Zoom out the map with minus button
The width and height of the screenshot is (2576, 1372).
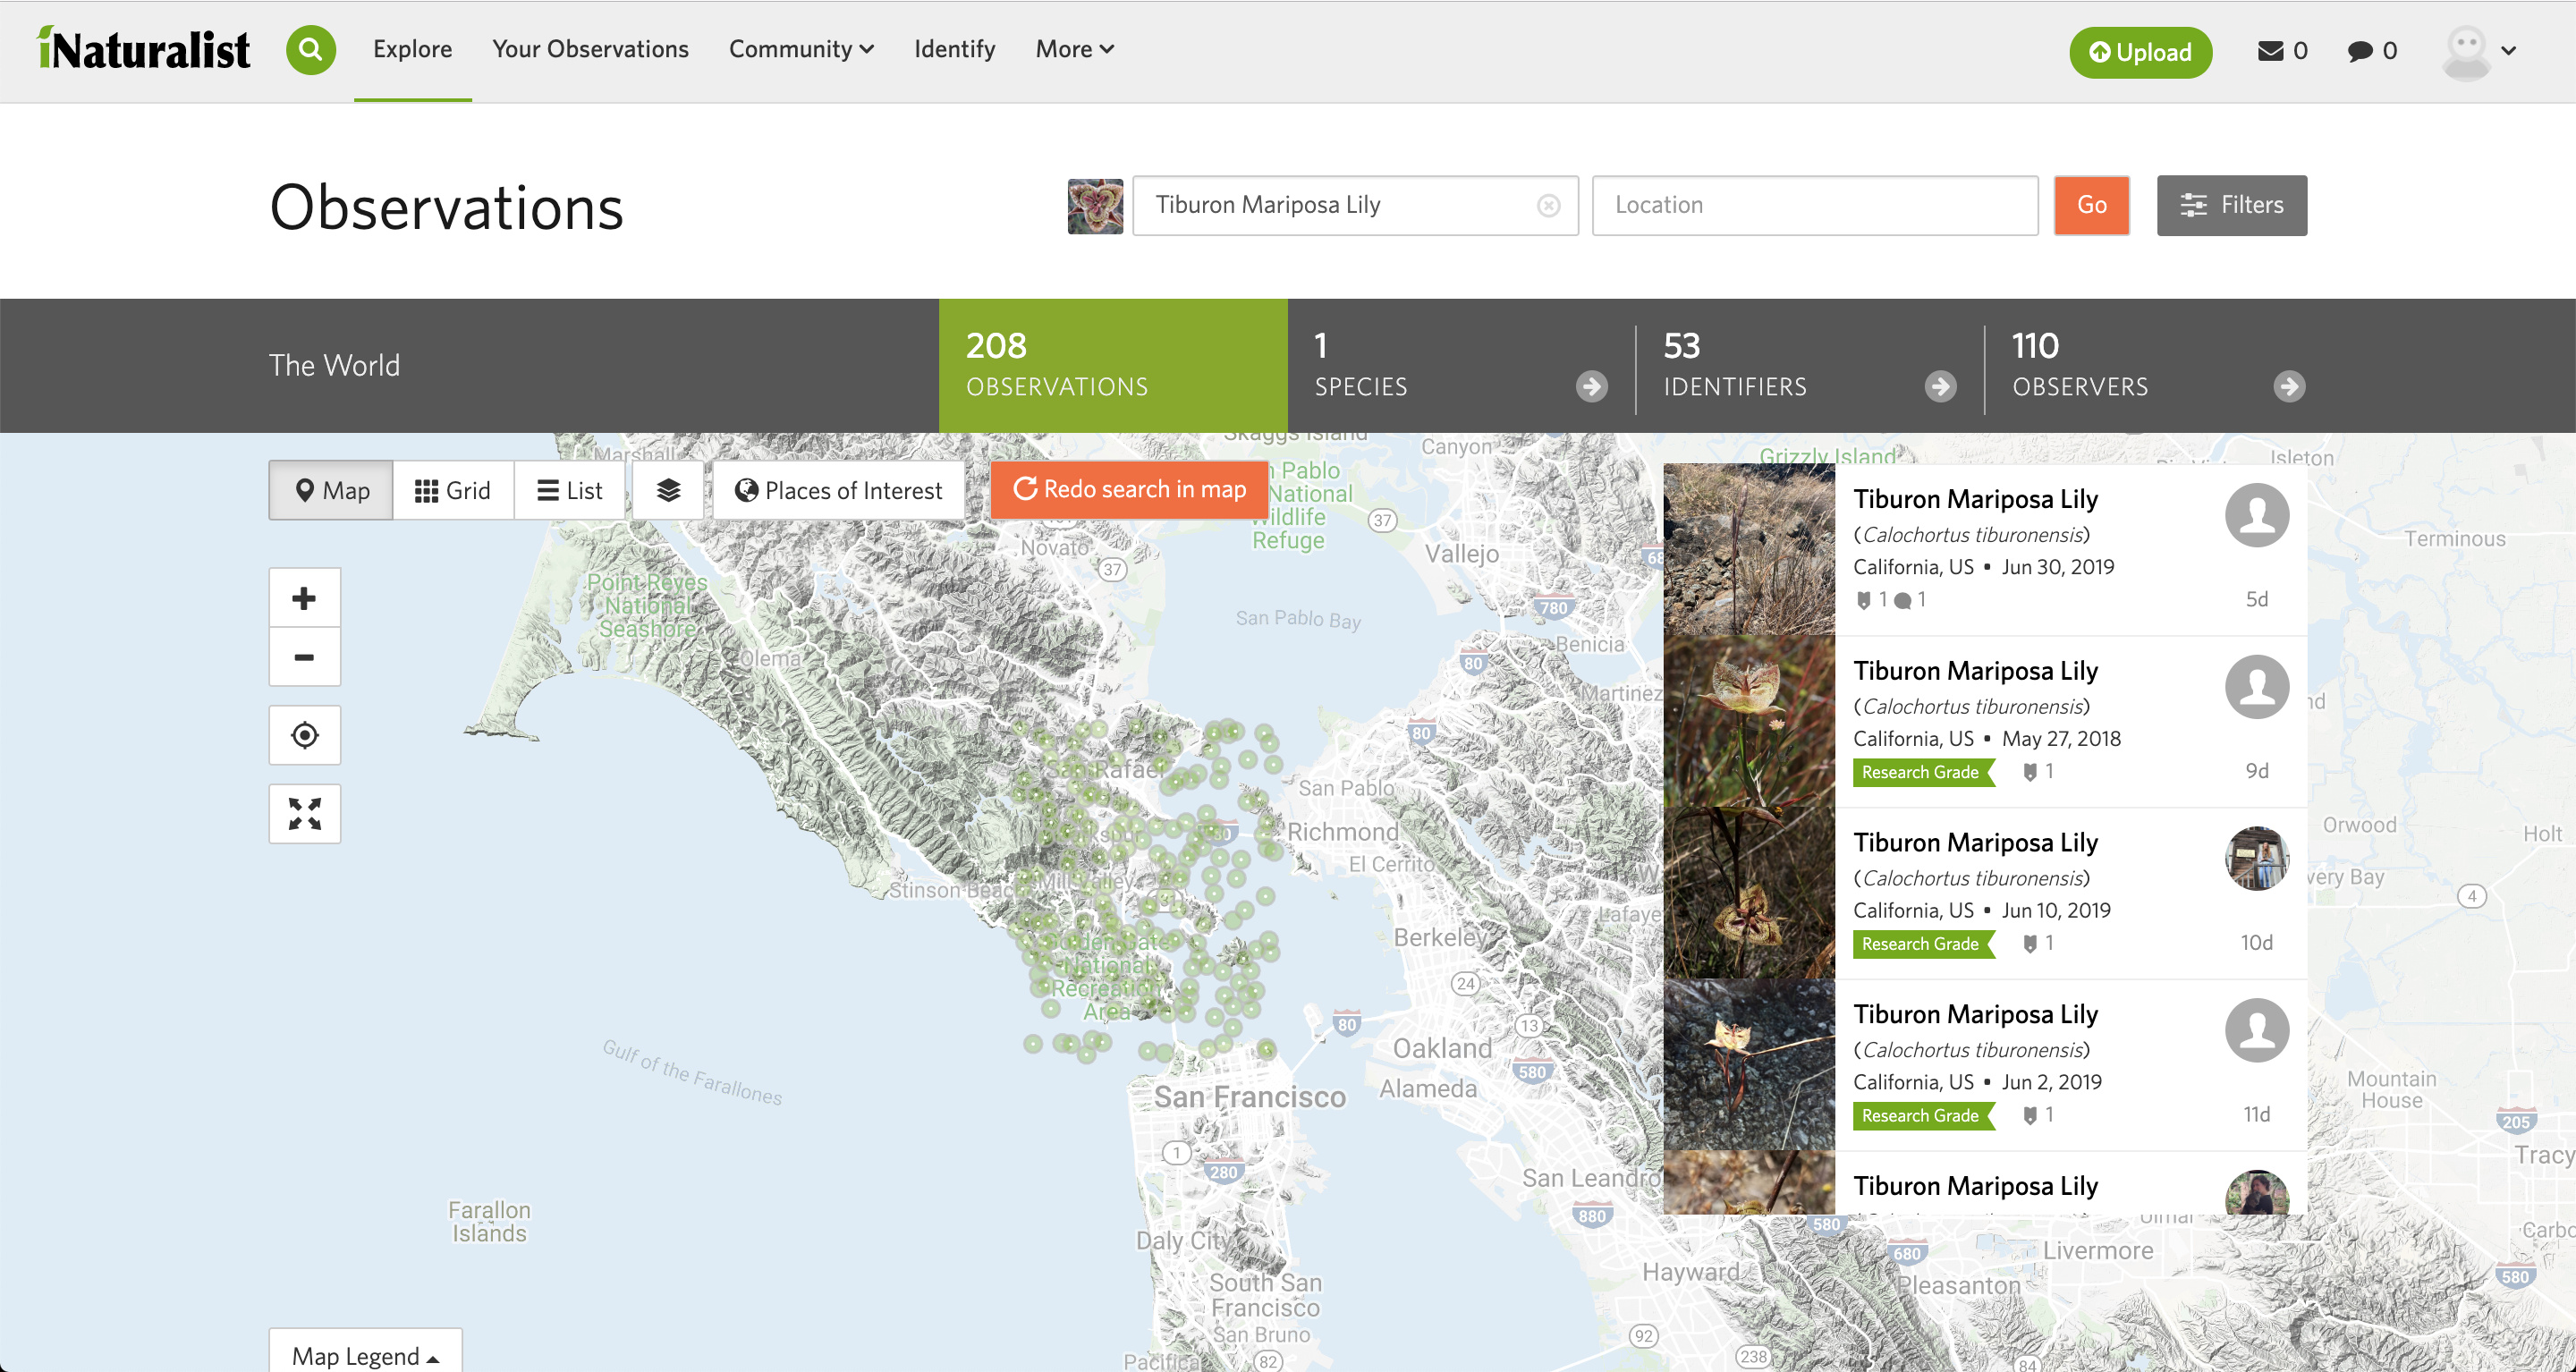(304, 657)
